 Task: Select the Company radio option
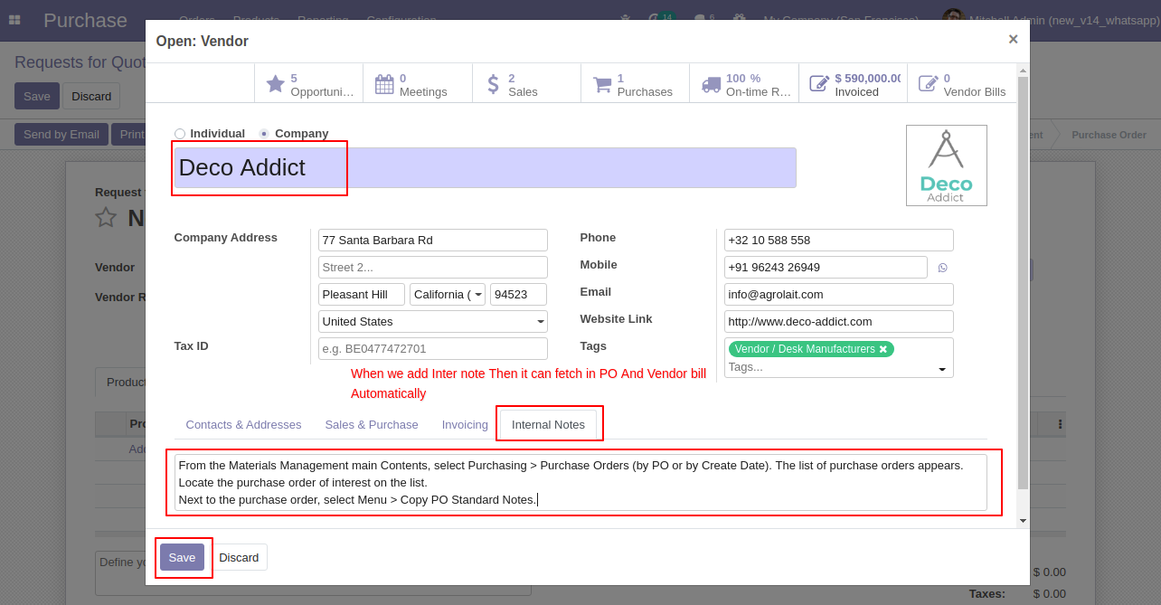coord(264,134)
